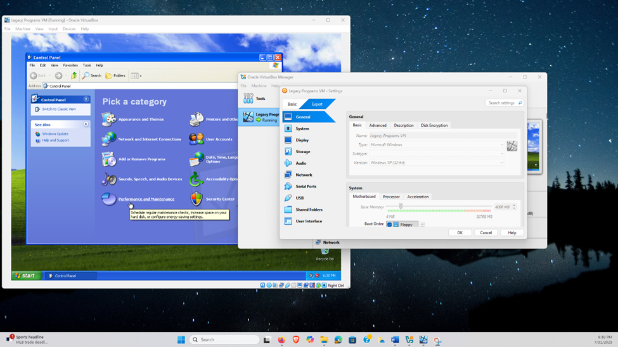Click the Cancel button in Settings
This screenshot has width=618, height=347.
coord(486,233)
